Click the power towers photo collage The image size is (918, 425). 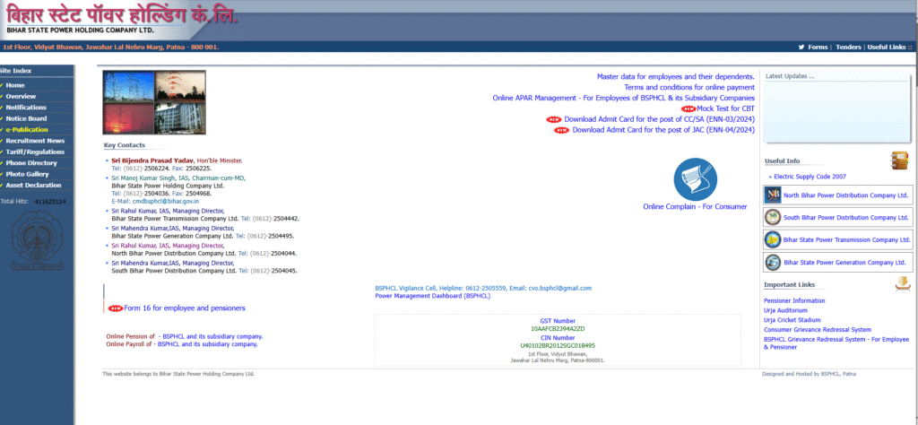click(x=154, y=103)
